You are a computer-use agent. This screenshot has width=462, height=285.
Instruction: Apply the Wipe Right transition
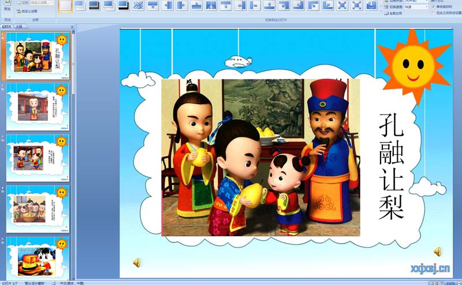182,5
